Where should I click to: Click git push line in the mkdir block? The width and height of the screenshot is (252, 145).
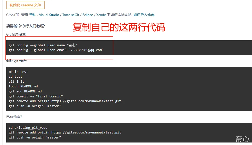coord(35,106)
